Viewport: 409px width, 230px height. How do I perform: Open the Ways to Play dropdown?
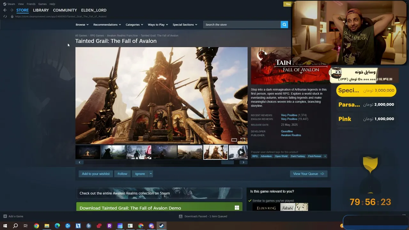pos(158,25)
